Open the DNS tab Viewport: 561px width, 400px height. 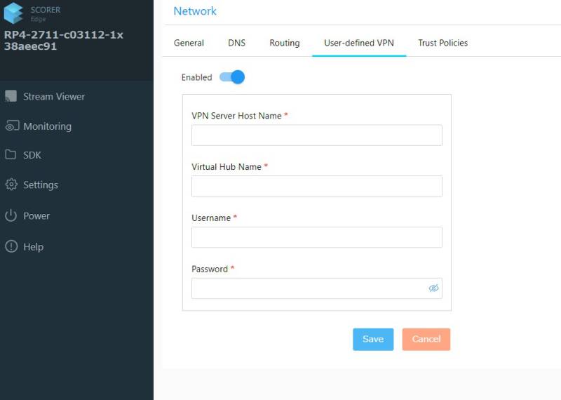[x=237, y=43]
